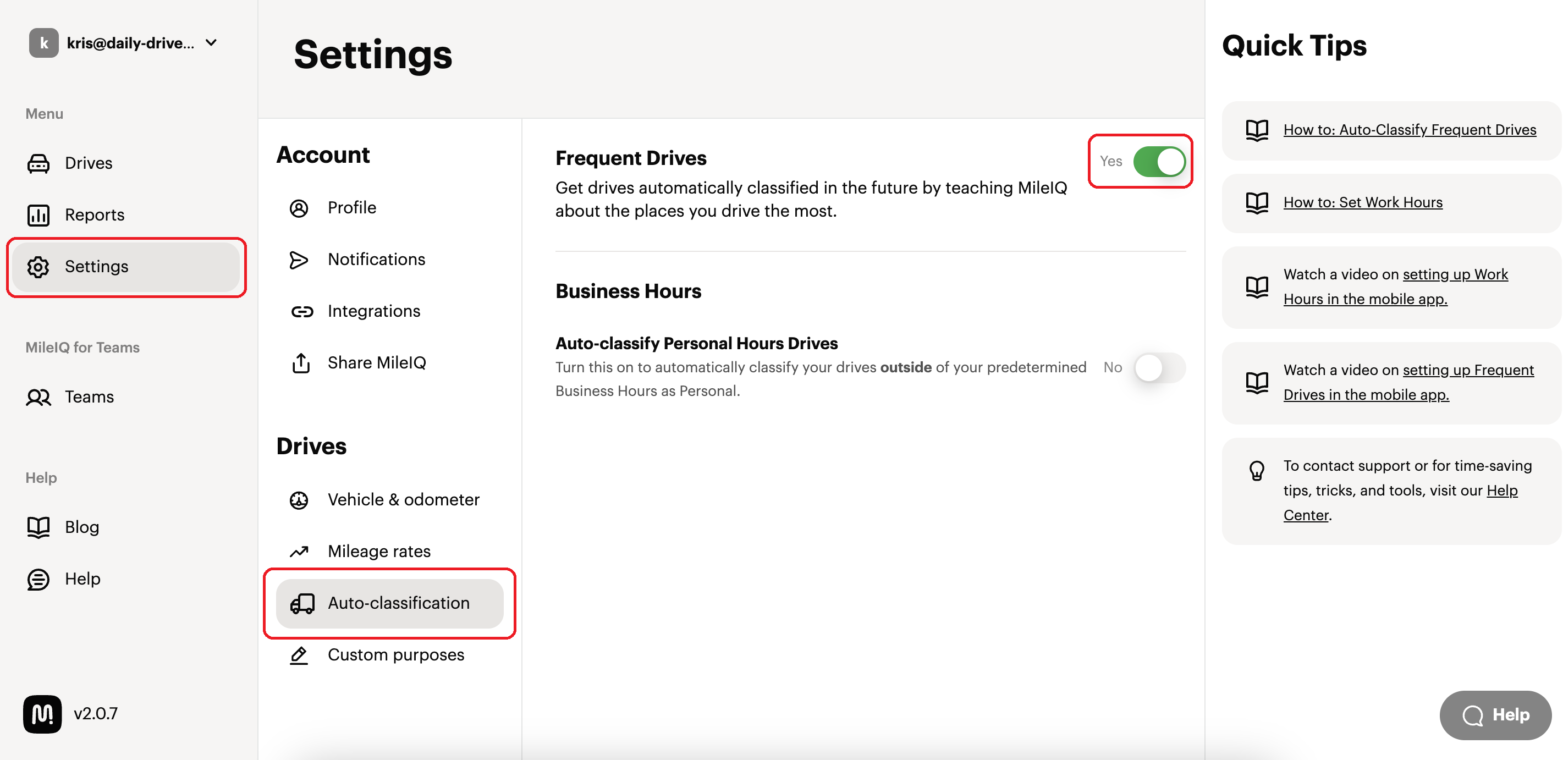Select Profile under Account
Image resolution: width=1563 pixels, height=760 pixels.
click(389, 208)
